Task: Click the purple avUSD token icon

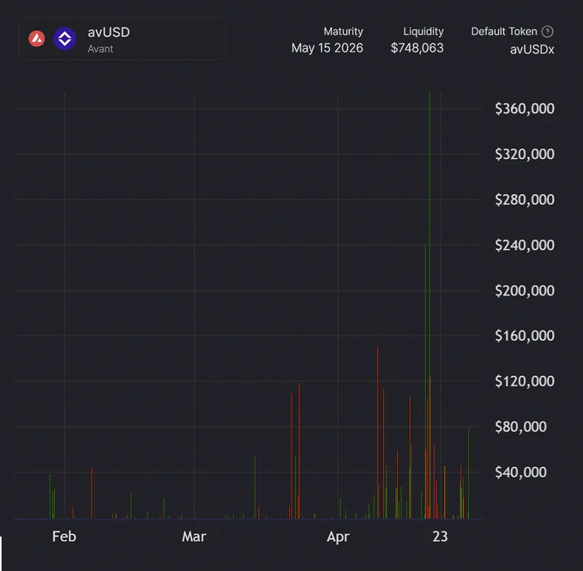Action: 64,39
